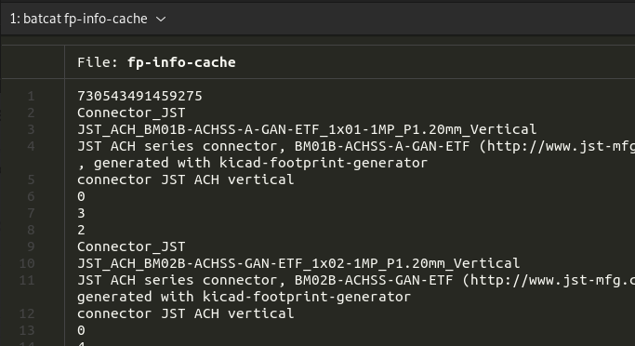
Task: Click the 730543491459275 timestamp line
Action: coord(139,96)
